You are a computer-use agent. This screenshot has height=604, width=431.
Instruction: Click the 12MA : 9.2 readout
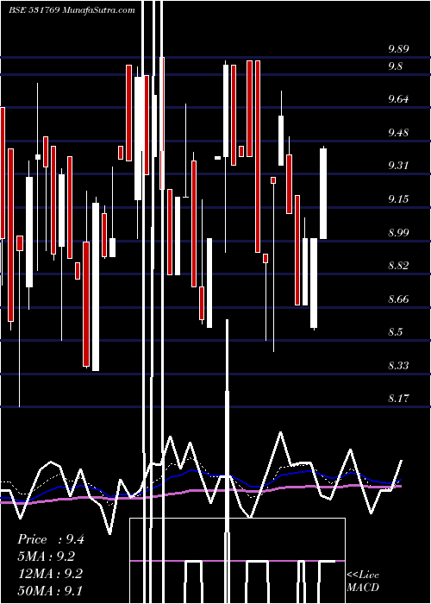pos(50,574)
